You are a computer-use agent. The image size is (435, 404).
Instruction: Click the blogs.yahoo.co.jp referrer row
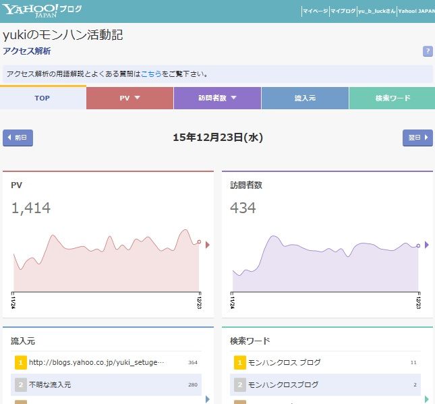[x=106, y=362]
